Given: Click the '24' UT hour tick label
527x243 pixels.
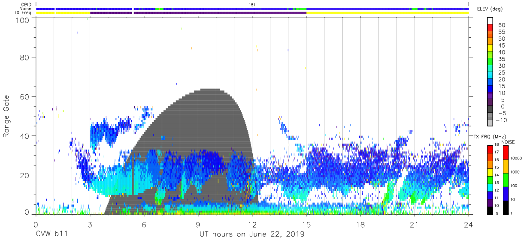Looking at the screenshot, I should (469, 225).
